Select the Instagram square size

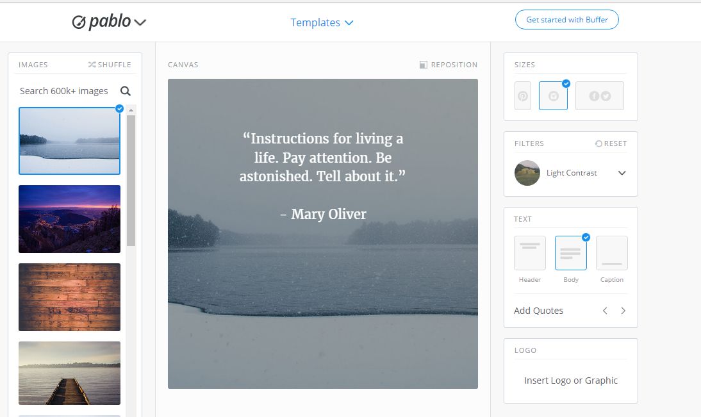coord(553,96)
